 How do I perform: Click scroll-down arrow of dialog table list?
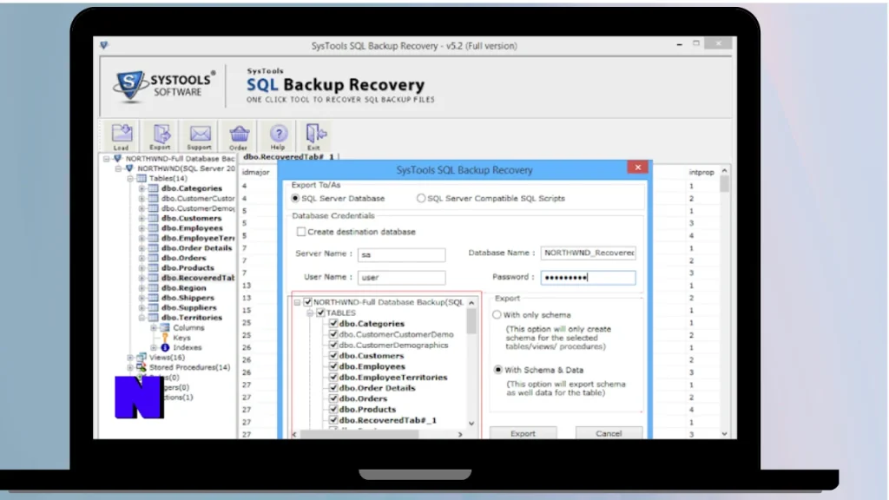pyautogui.click(x=471, y=424)
